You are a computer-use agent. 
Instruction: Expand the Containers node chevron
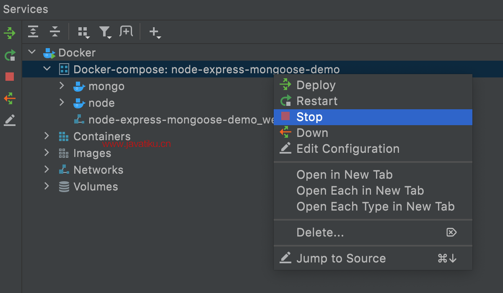(x=47, y=136)
